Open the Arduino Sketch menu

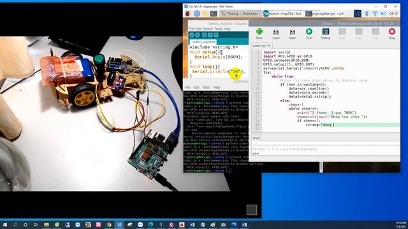click(208, 29)
